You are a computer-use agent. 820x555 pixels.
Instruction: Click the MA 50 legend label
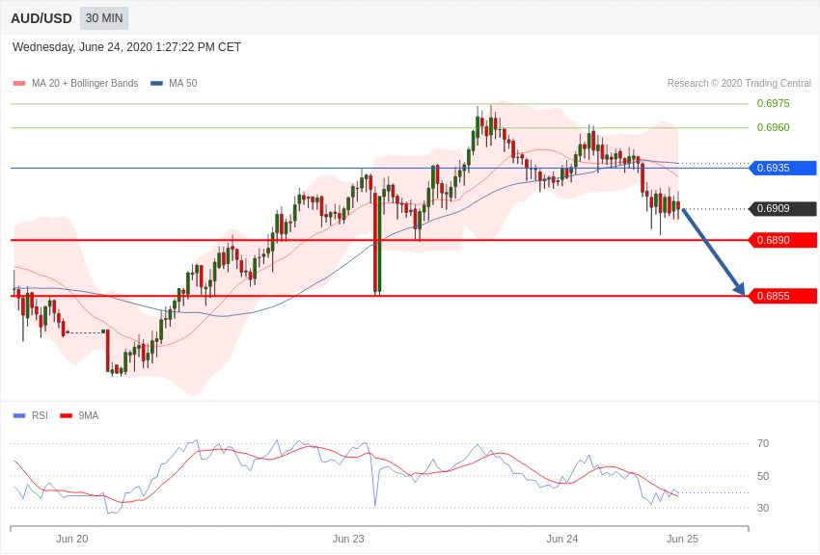183,83
